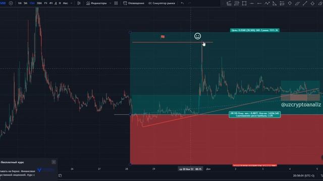Click the red flag marker on chart
323x181 pixels.
163,37
